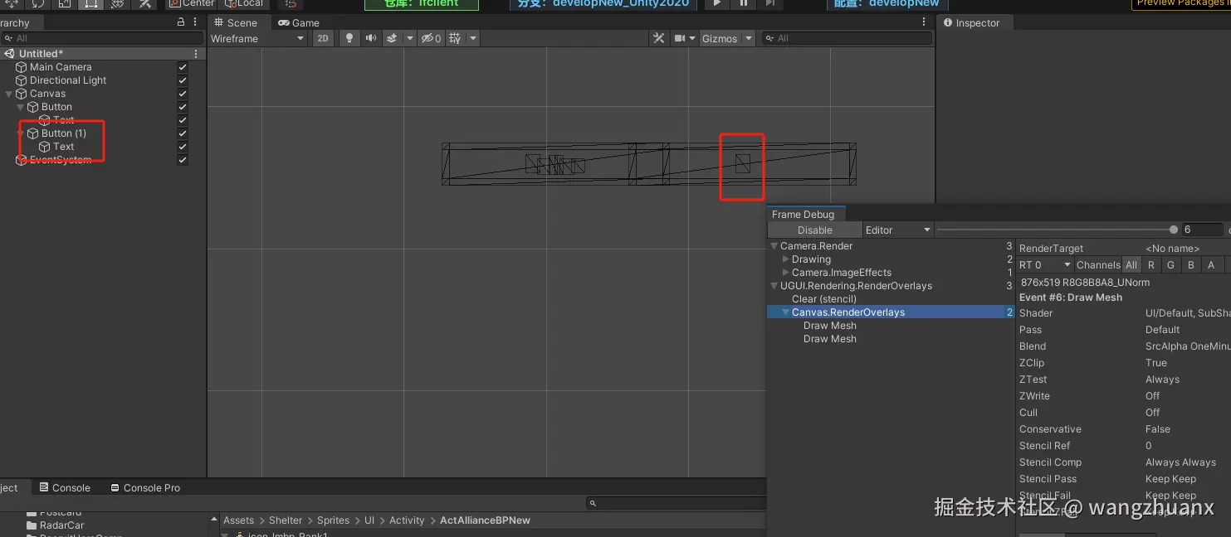Collapse the Canvas node in the Hierarchy
The width and height of the screenshot is (1231, 537).
coord(9,94)
